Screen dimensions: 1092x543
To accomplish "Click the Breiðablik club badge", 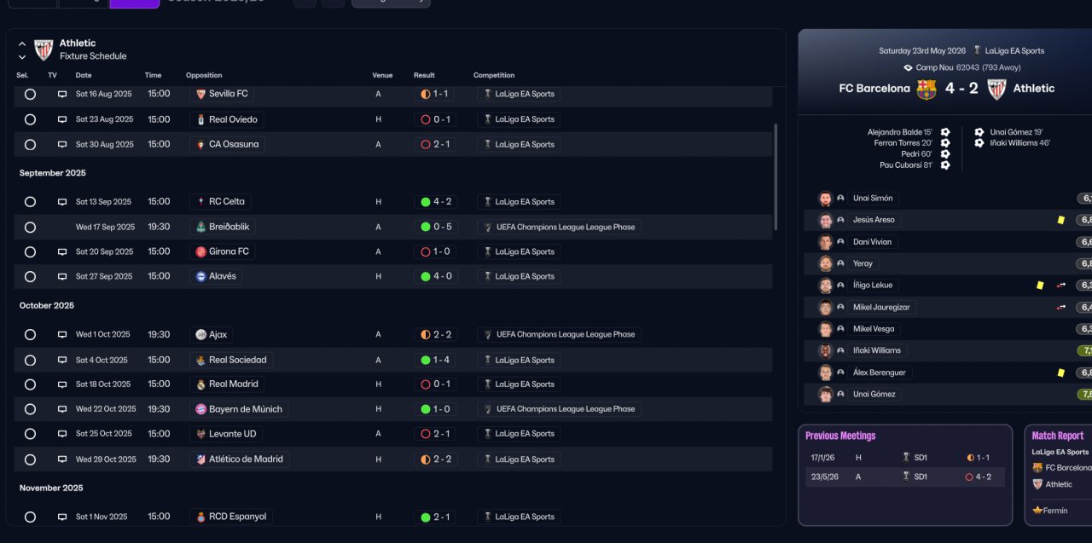I will 200,227.
